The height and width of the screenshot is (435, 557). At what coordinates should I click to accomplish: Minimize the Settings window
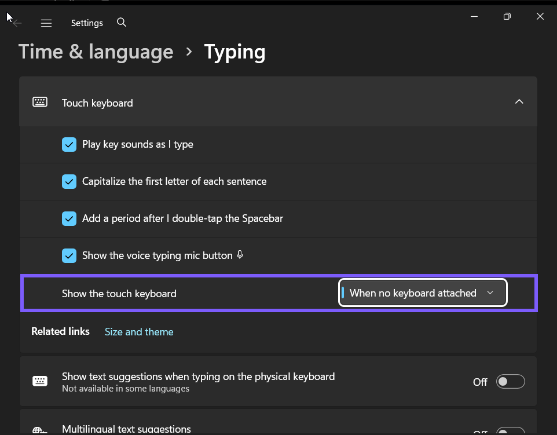(474, 16)
